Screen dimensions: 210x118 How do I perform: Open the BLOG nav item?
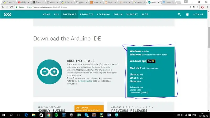pyautogui.click(x=145, y=14)
